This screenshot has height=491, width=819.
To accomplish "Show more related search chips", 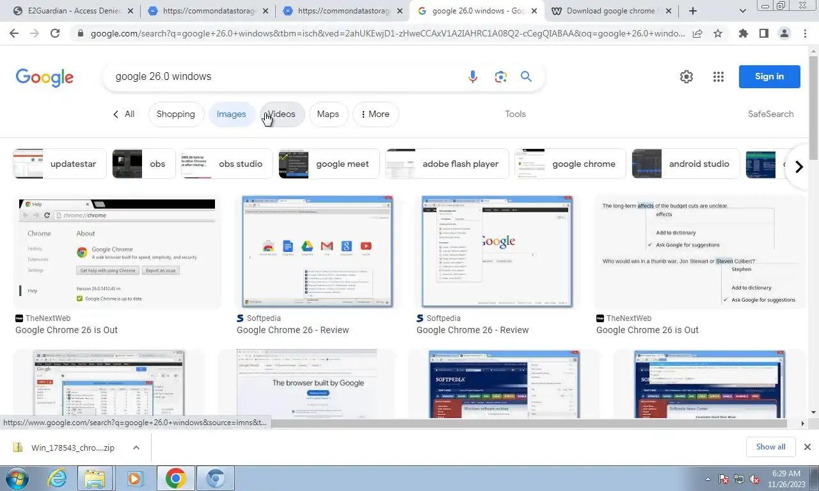I will [x=799, y=167].
